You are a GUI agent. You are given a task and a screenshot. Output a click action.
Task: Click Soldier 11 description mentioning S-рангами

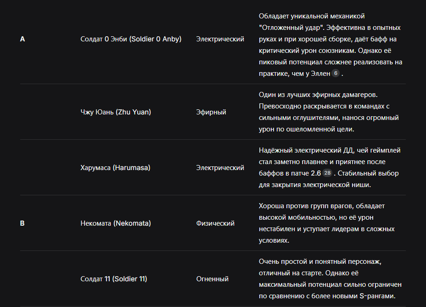click(x=330, y=279)
